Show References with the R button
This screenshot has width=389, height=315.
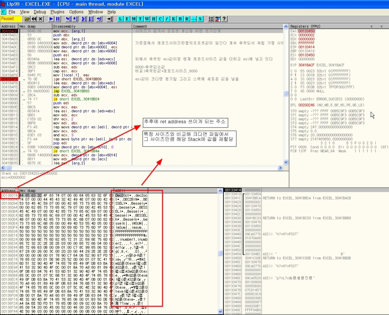click(x=187, y=19)
